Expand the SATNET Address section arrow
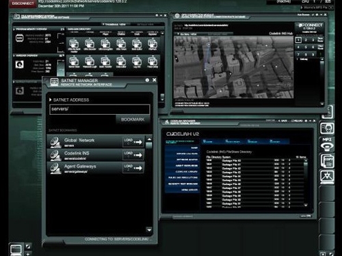The height and width of the screenshot is (256, 342). 51,100
